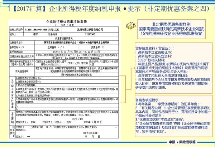Select handler name 张宇 in top row
The height and width of the screenshot is (147, 215).
35,34
